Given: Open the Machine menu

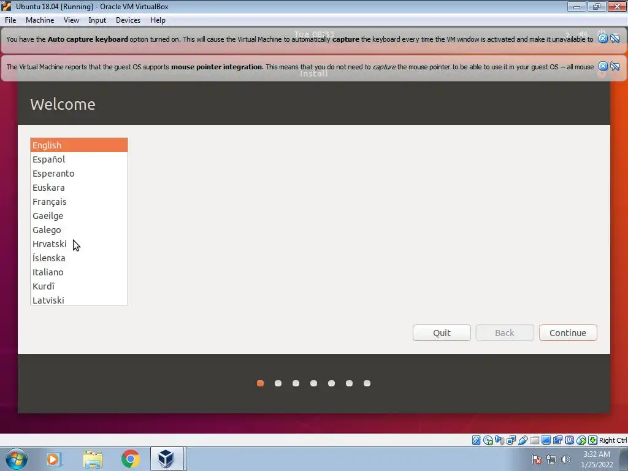Looking at the screenshot, I should coord(40,20).
